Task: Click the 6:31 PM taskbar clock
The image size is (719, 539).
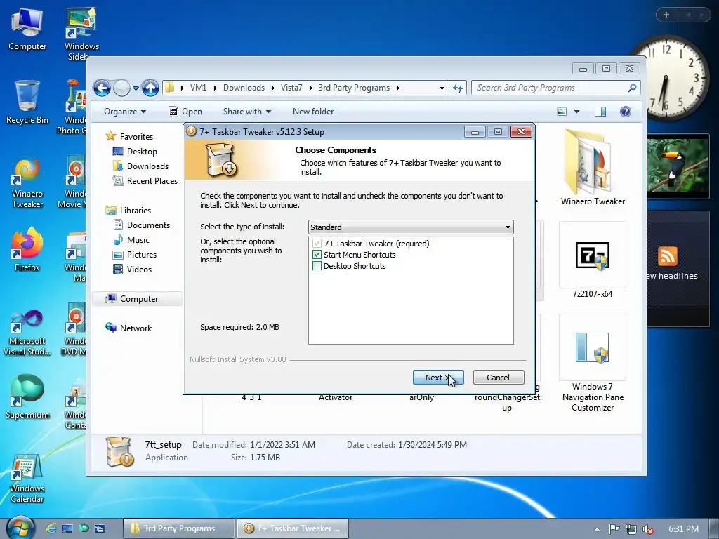Action: (x=683, y=529)
